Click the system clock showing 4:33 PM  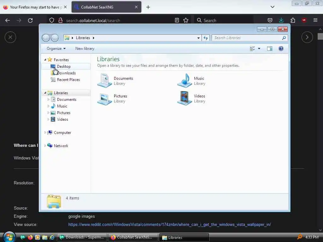tap(312, 237)
